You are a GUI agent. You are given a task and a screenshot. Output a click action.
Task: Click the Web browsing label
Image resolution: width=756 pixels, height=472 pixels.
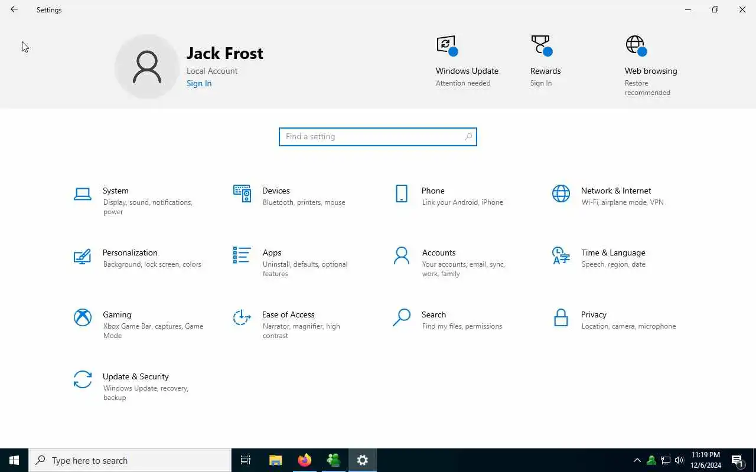(x=651, y=71)
